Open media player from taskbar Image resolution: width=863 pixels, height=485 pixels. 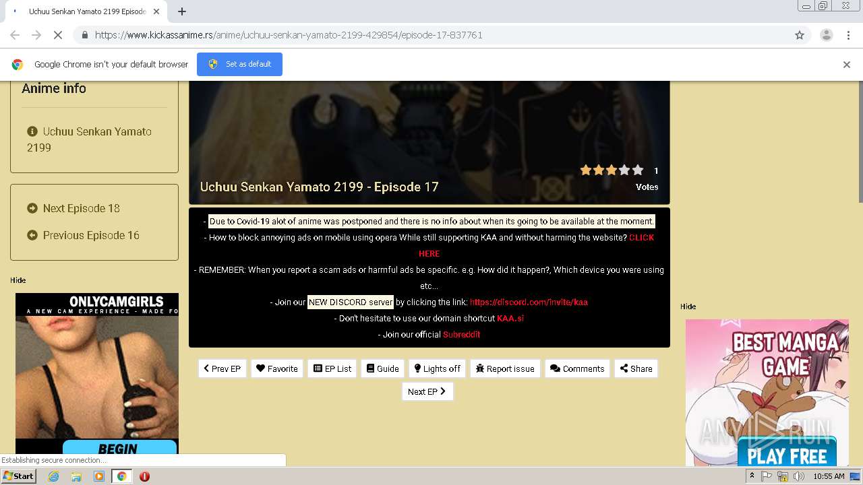(x=99, y=476)
